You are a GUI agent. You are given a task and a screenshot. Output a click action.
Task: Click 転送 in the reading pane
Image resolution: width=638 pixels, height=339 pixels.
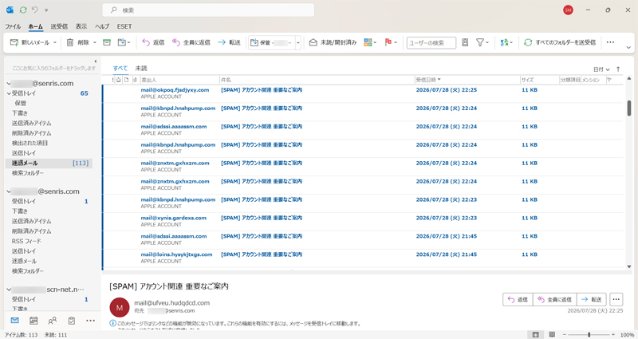coord(592,300)
